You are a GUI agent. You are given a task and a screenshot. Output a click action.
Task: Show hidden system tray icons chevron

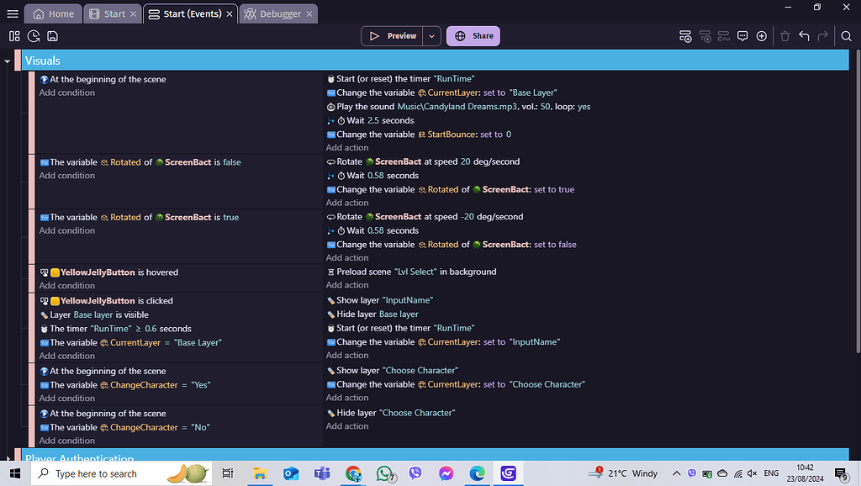[x=677, y=473]
